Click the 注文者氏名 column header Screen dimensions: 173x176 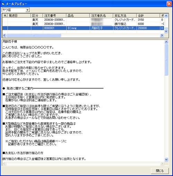101,16
